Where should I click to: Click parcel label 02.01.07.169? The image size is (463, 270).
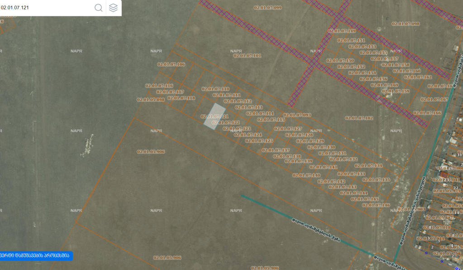tap(385, 85)
